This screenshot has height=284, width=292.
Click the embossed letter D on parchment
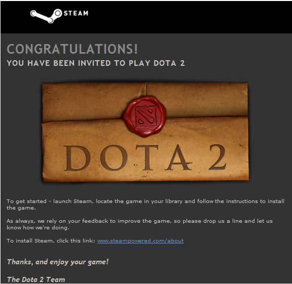tap(77, 158)
